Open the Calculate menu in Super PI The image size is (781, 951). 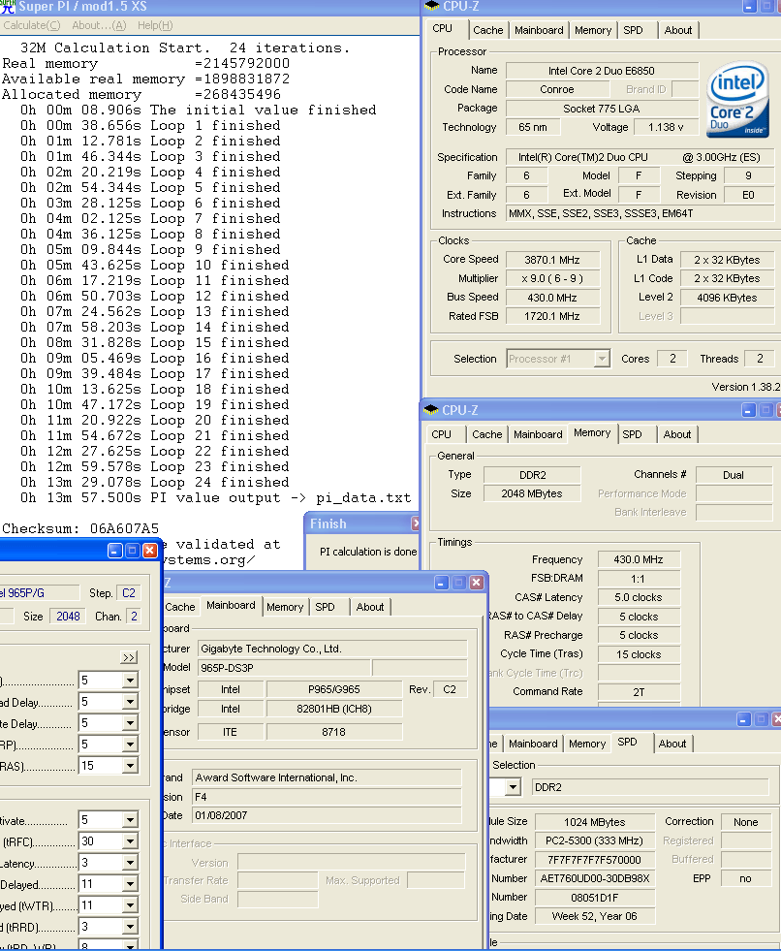point(31,25)
